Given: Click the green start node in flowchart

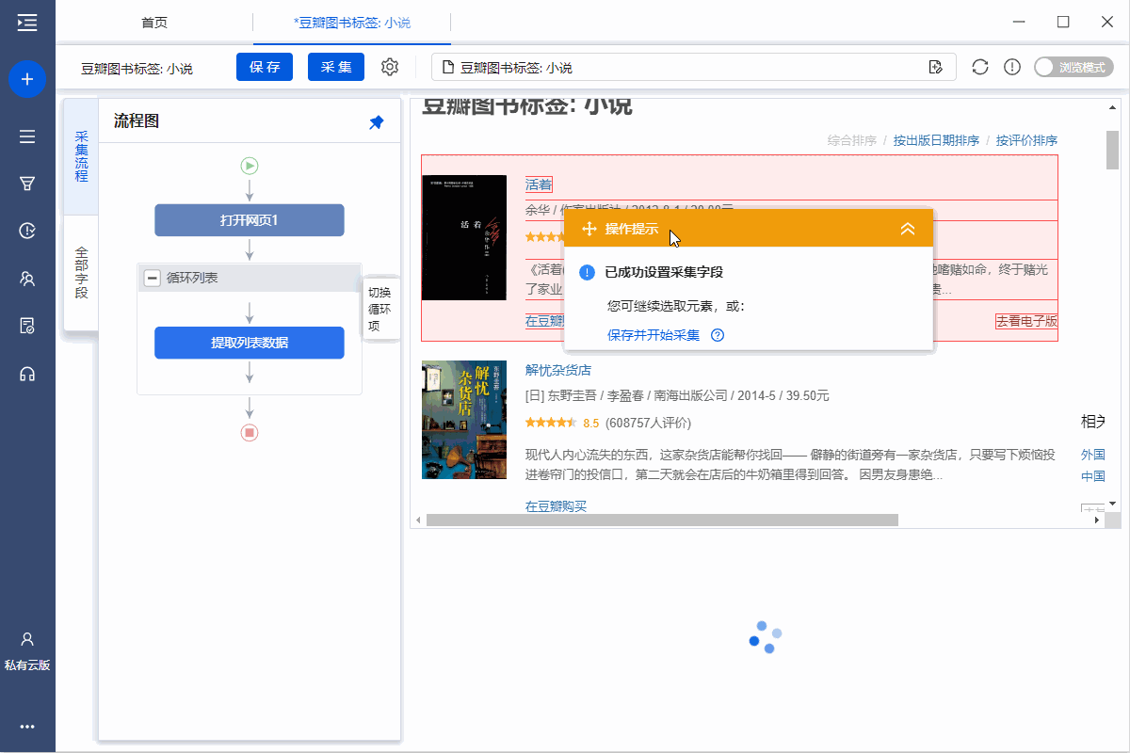Looking at the screenshot, I should coord(250,166).
